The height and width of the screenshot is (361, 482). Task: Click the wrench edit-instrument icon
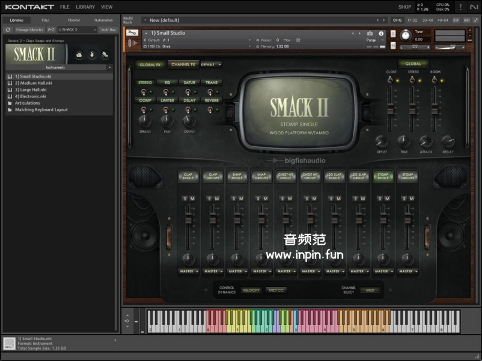click(x=133, y=32)
